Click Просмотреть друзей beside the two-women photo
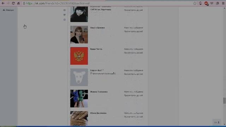Image resolution: width=226 pixels, height=127 pixels. click(133, 96)
